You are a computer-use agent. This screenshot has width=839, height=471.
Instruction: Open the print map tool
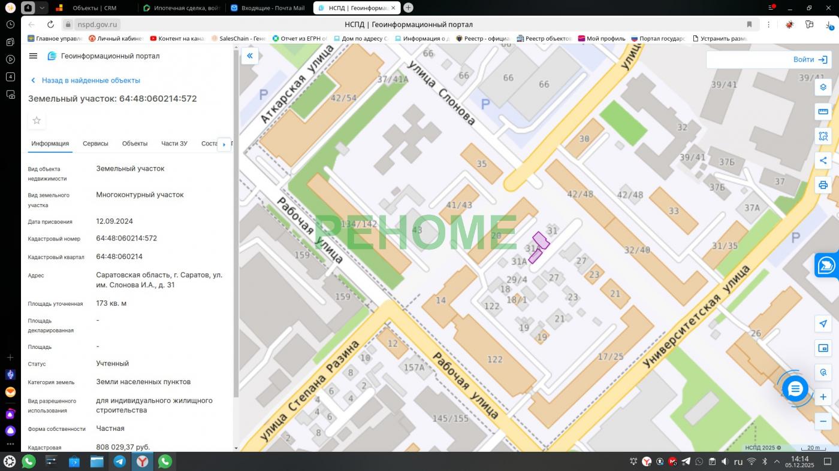tap(823, 185)
